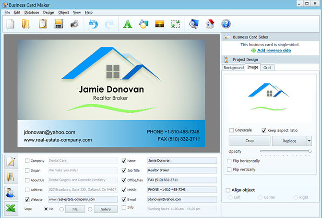322x218 pixels.
Task: Click the logo File button
Action: click(75, 209)
